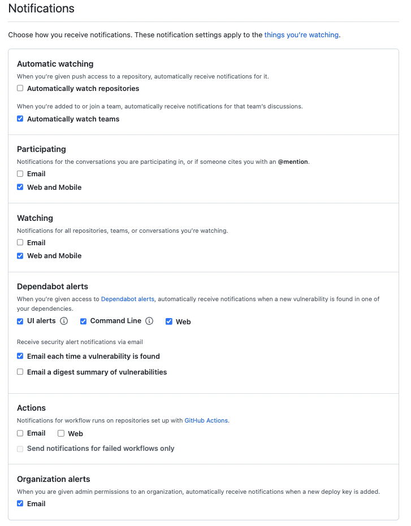This screenshot has width=411, height=526.
Task: Enable Web notifications for Actions
Action: click(60, 433)
